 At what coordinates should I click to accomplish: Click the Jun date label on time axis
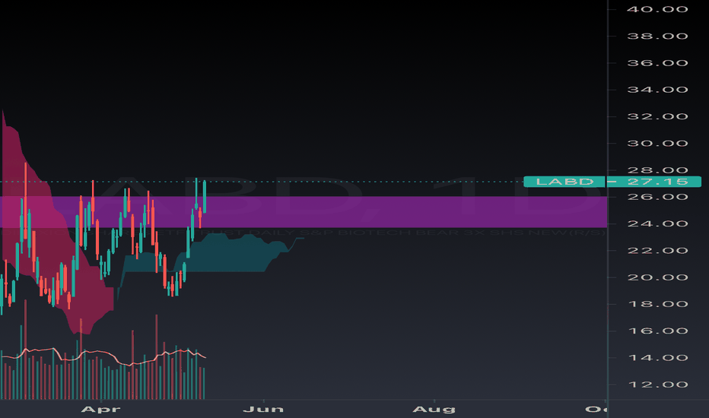point(263,410)
